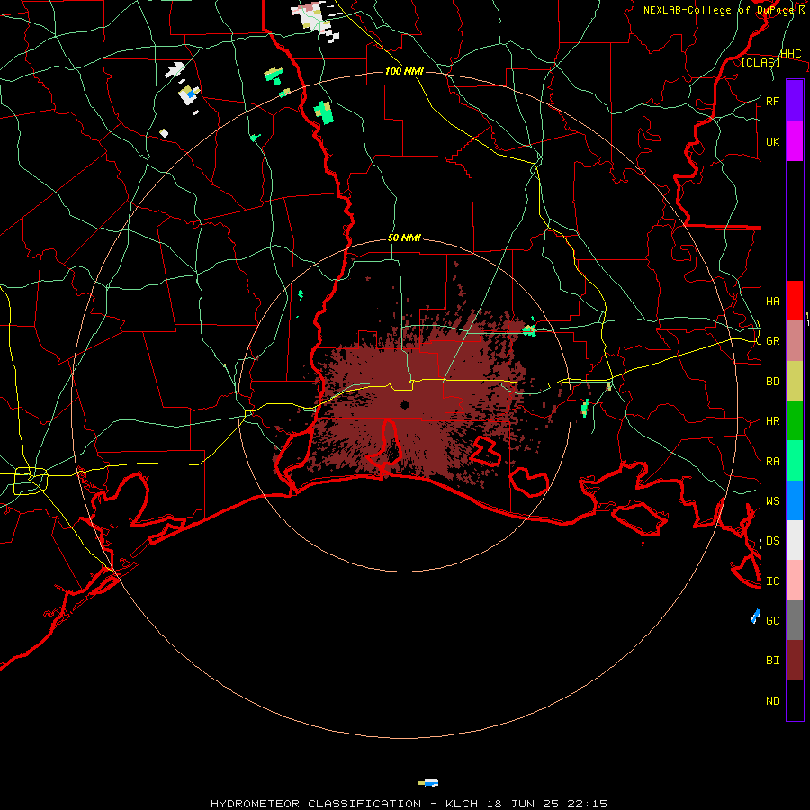Click the 'RF' legend label
Viewport: 810px width, 810px height.
(772, 101)
